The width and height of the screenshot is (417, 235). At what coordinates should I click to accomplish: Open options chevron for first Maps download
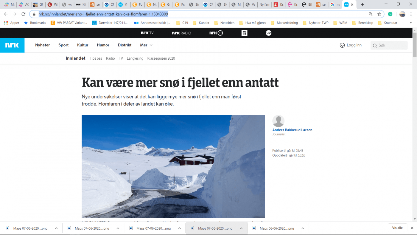(x=56, y=228)
